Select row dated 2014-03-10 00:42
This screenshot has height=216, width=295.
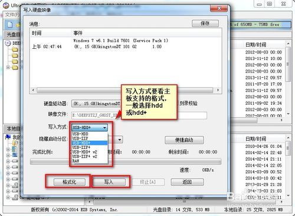pyautogui.click(x=264, y=178)
